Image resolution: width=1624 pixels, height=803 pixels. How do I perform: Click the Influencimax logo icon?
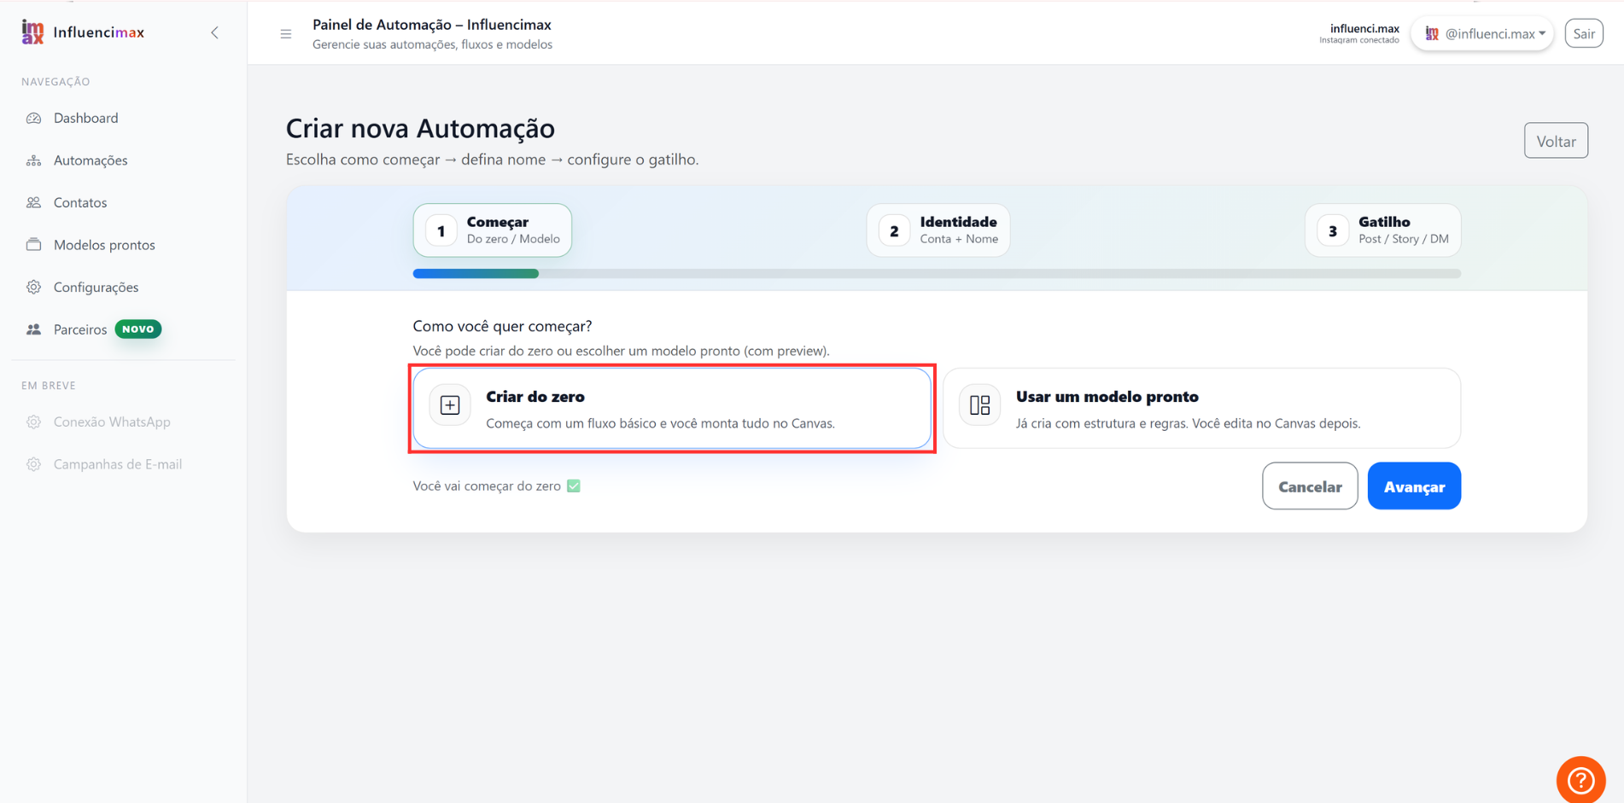tap(32, 32)
